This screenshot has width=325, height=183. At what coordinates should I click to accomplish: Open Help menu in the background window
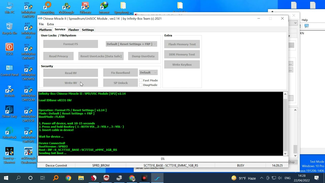(305, 20)
